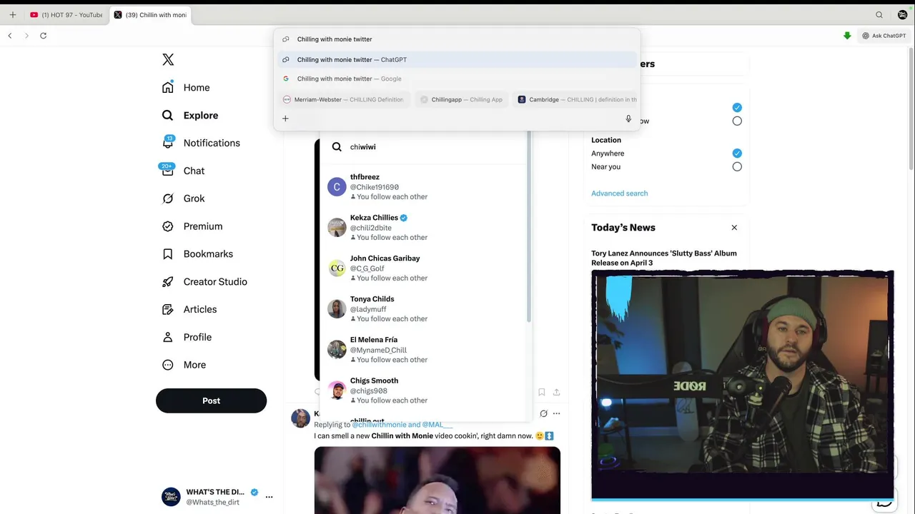Click the search dropdown scrollbar
The image size is (915, 514).
point(529,227)
